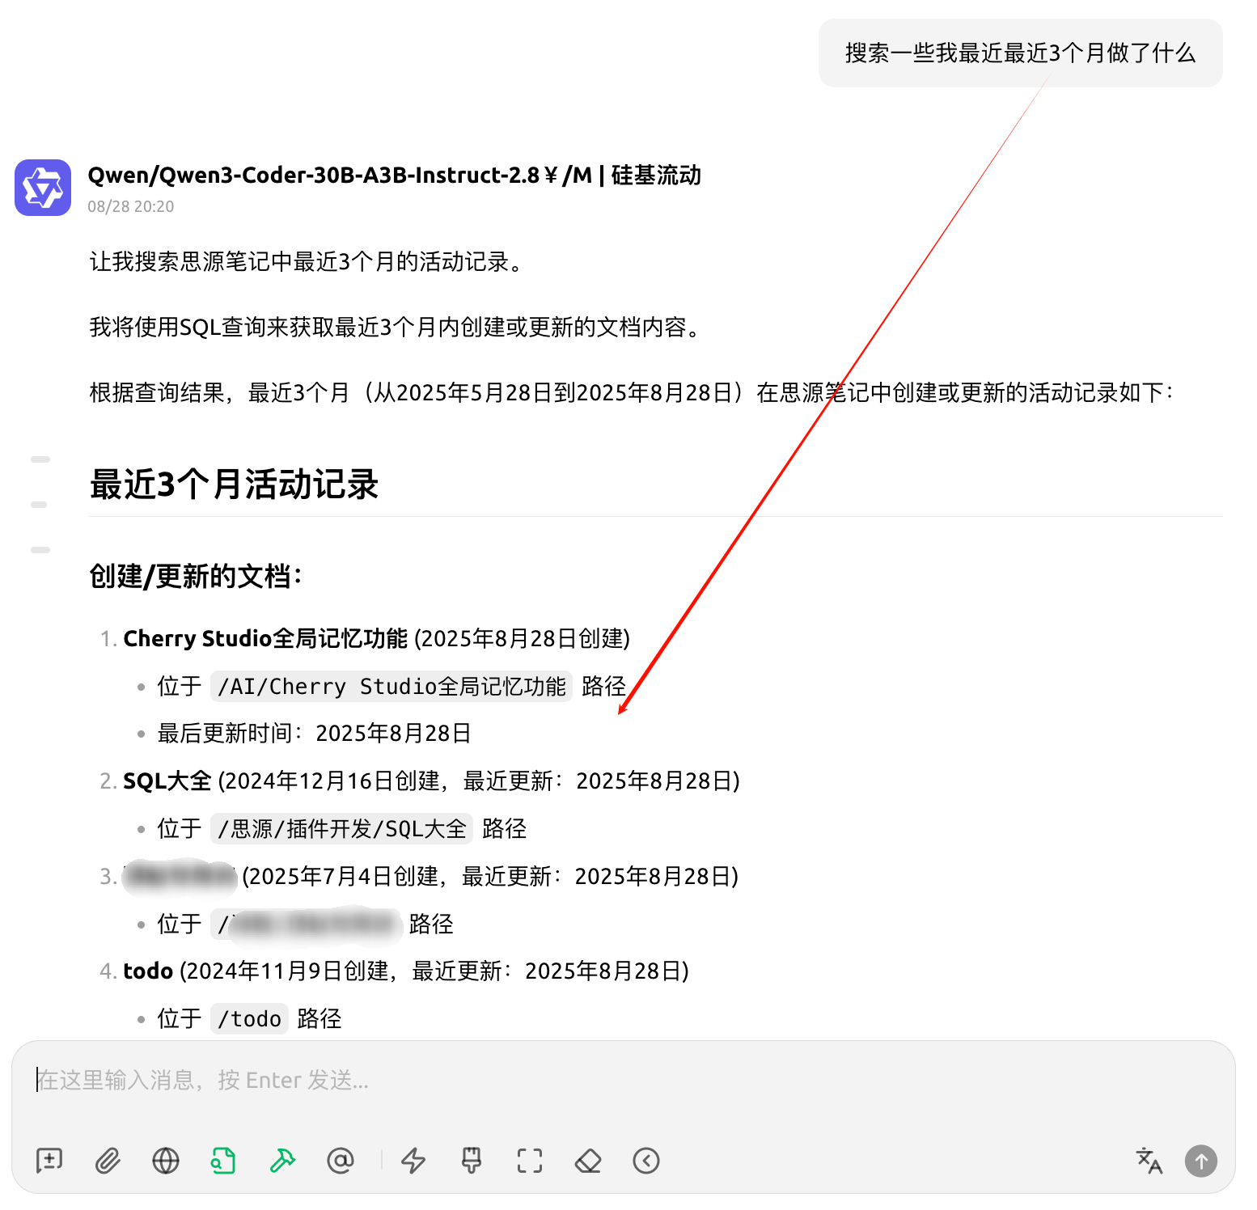Image resolution: width=1257 pixels, height=1210 pixels.
Task: Click the code path /todo
Action: pos(249,1019)
